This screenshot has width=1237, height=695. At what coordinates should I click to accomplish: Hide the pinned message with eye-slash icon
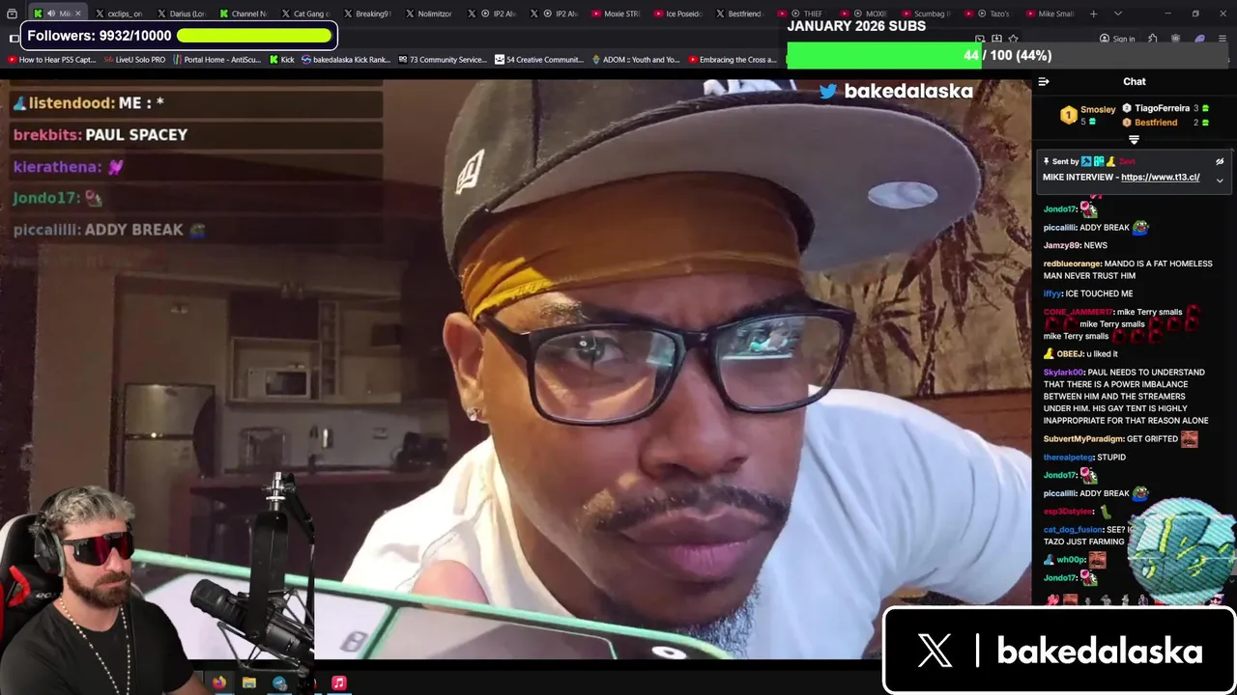1220,161
